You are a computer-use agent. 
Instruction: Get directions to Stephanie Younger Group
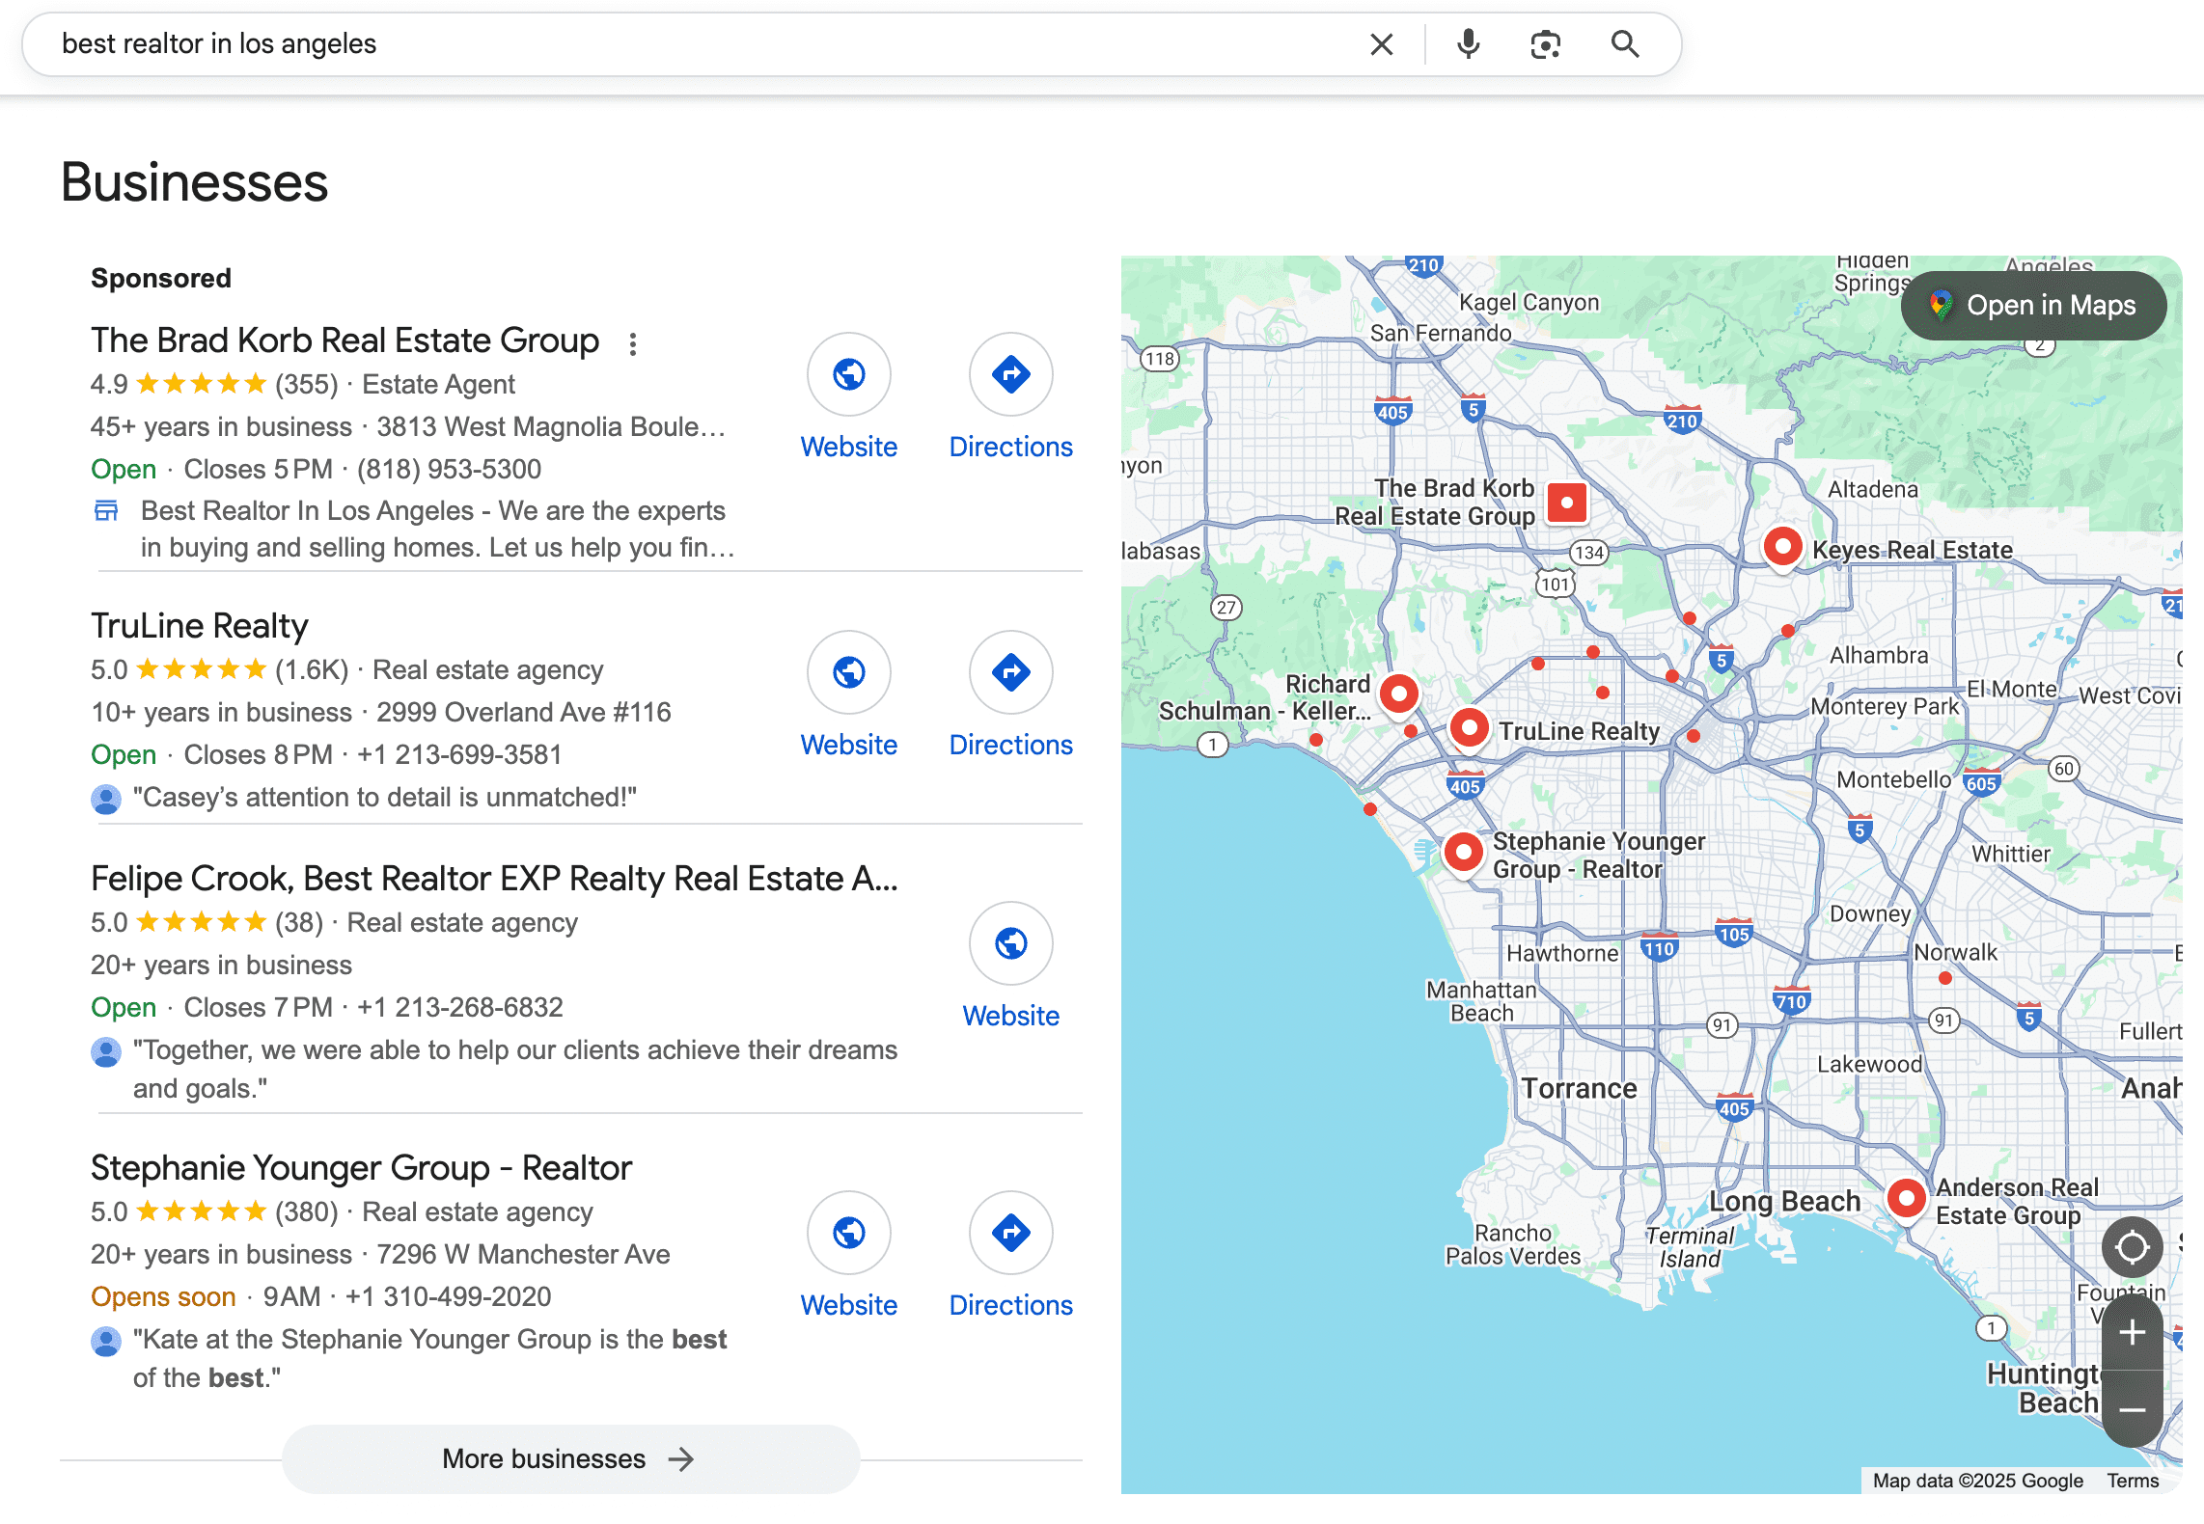pos(1011,1233)
